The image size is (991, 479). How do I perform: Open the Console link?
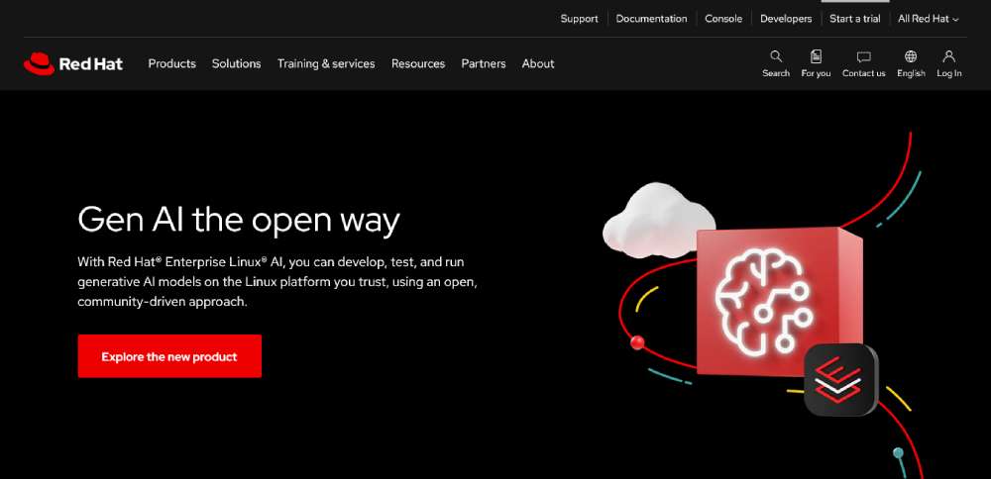pyautogui.click(x=723, y=19)
